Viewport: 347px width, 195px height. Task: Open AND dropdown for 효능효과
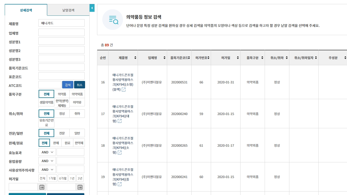point(47,152)
